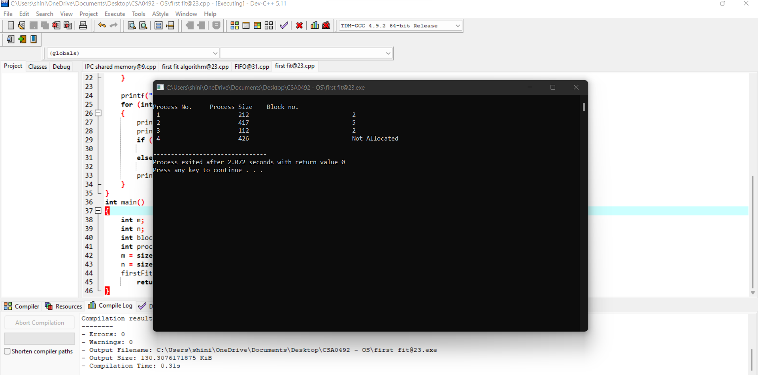Image resolution: width=758 pixels, height=375 pixels.
Task: Enable the Shorten compiler paths checkbox
Action: point(7,351)
